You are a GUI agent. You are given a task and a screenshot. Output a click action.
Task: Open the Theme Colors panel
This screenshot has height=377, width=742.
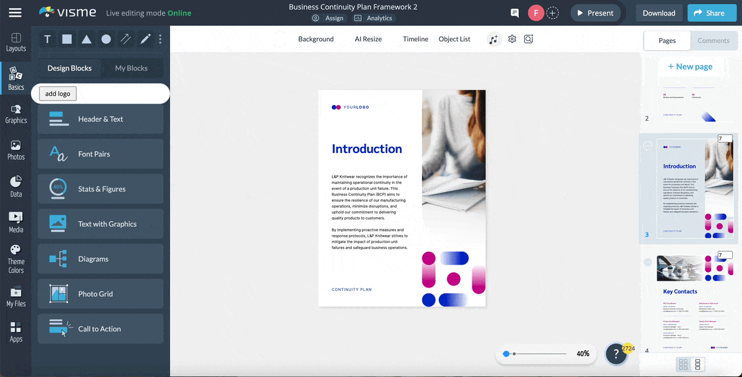15,257
